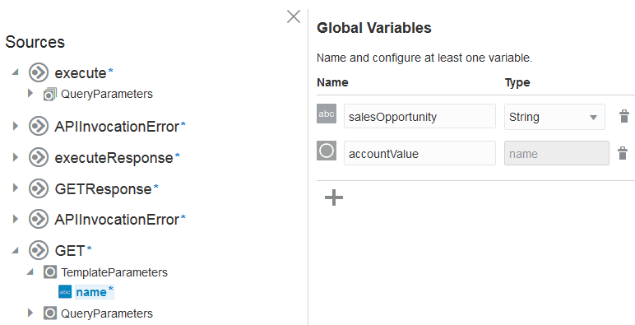Viewport: 635px width, 325px height.
Task: Click the executeResponse node icon
Action: pos(39,158)
